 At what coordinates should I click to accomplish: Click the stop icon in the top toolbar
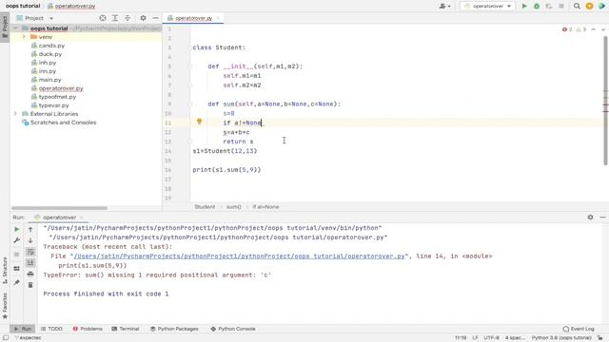tap(561, 6)
